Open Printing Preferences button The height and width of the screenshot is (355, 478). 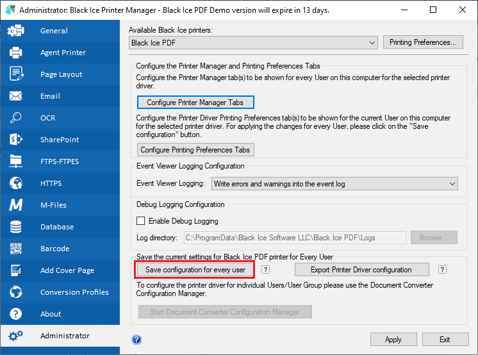click(x=422, y=43)
